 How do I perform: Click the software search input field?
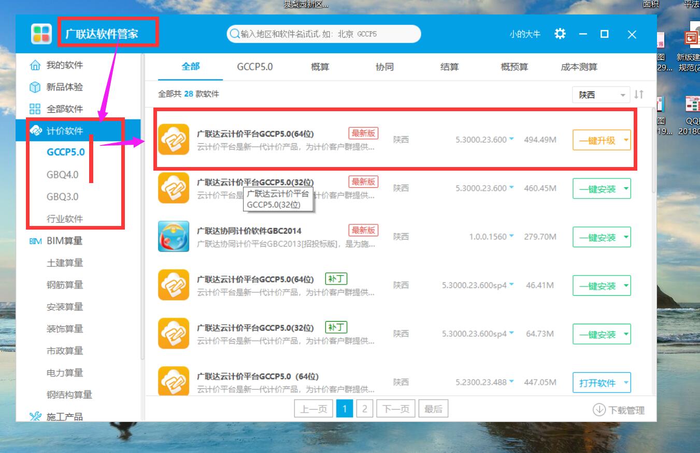pos(324,34)
